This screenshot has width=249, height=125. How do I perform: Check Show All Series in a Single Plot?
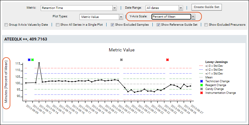click(57, 25)
